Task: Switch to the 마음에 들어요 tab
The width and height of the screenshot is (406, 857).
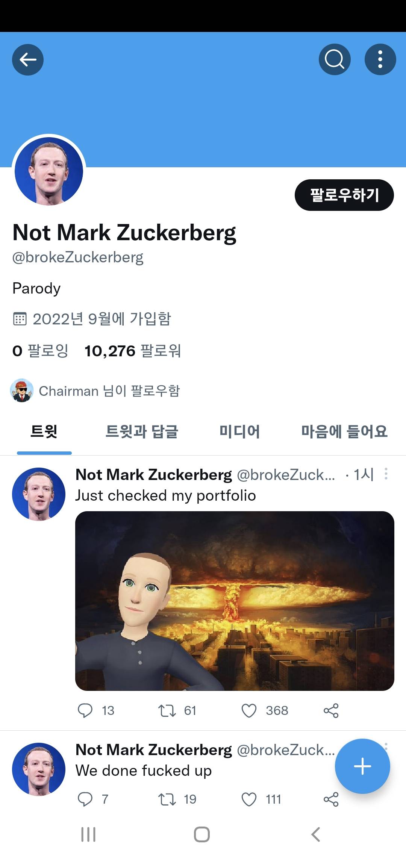Action: click(344, 432)
